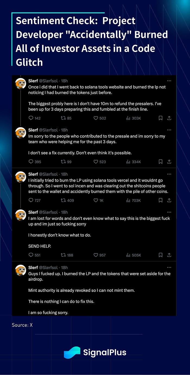Image resolution: width=190 pixels, height=375 pixels.
Task: Bookmark the 'SEND HELP' tweet
Action: coord(160,255)
